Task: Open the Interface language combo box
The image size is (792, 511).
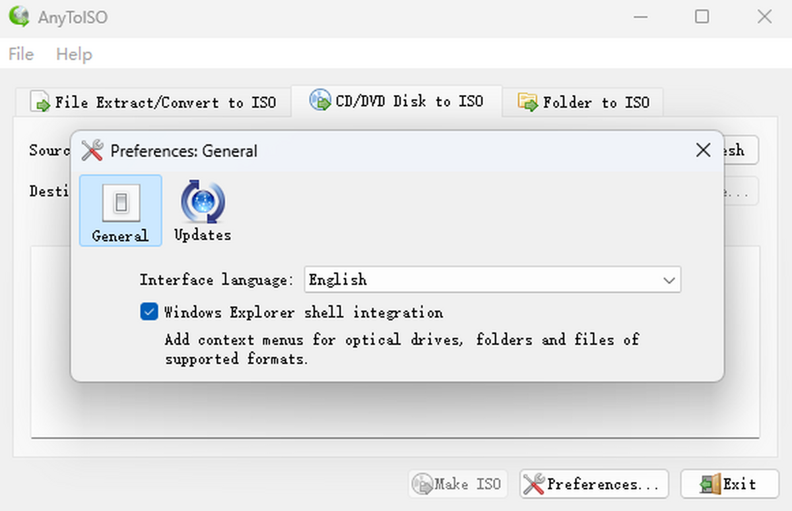Action: coord(492,280)
